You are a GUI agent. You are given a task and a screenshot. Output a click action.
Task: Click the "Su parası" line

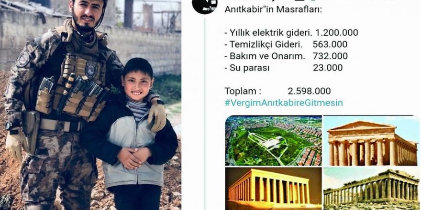(x=247, y=68)
